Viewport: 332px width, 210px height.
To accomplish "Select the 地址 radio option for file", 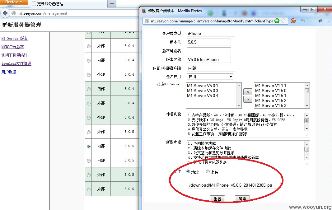I will [188, 171].
